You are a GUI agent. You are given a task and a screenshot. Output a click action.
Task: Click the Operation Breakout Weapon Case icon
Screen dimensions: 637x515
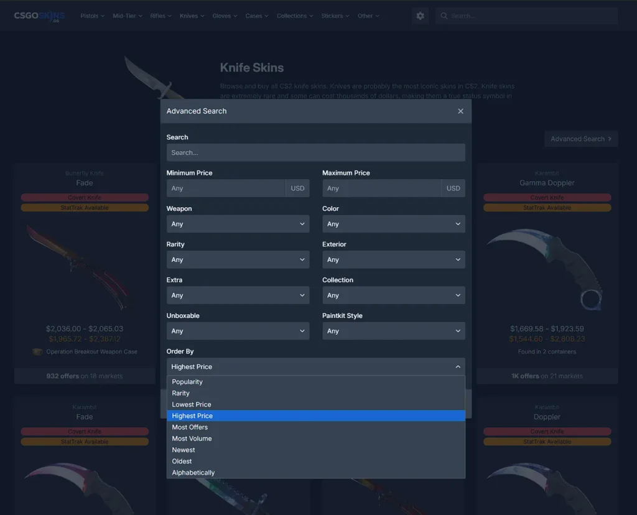click(x=38, y=352)
